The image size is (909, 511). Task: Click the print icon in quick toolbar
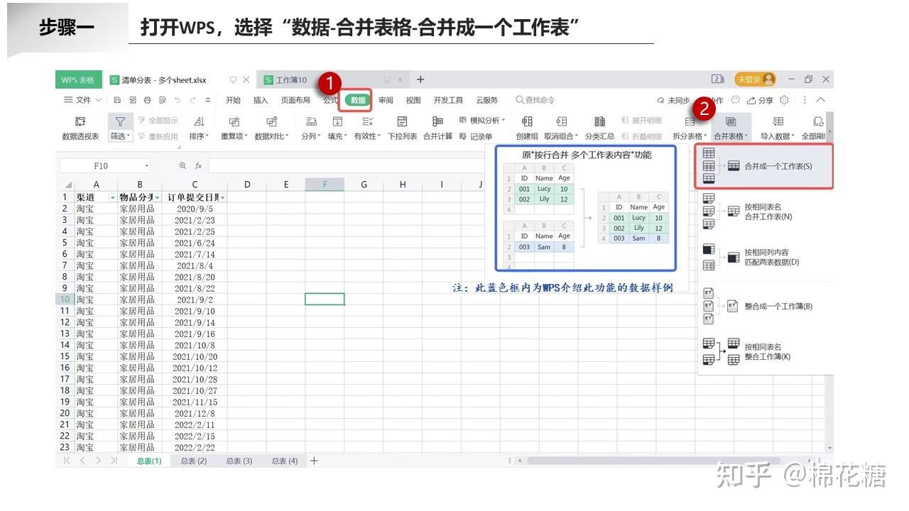point(148,100)
